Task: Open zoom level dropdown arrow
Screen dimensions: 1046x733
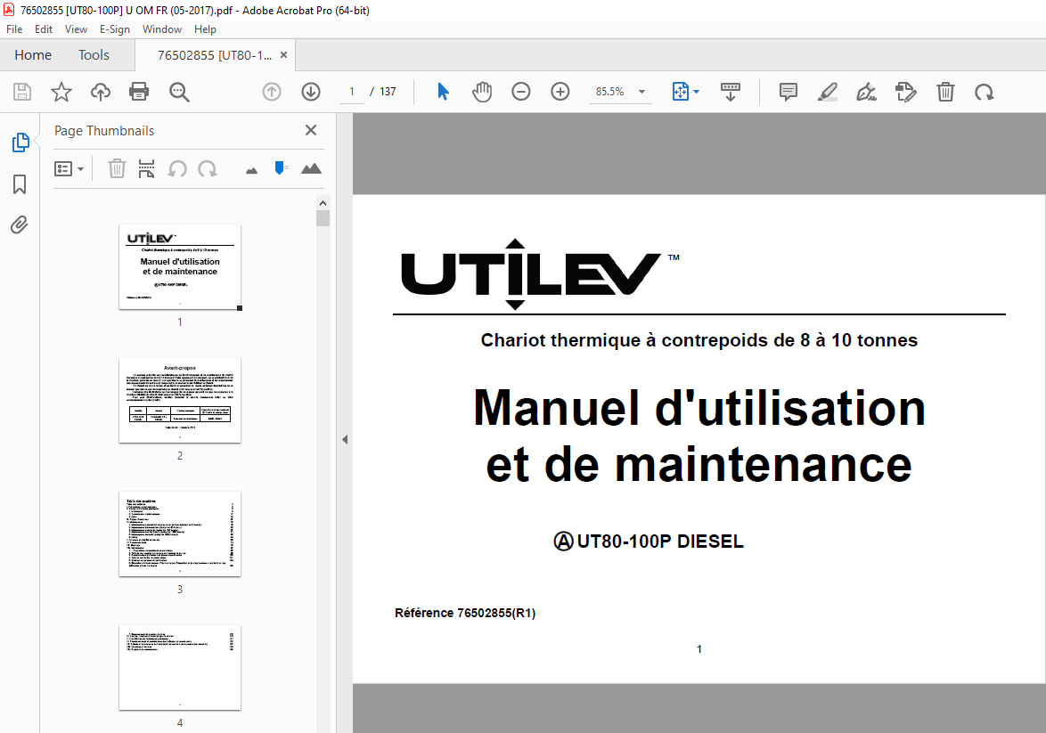Action: tap(641, 92)
